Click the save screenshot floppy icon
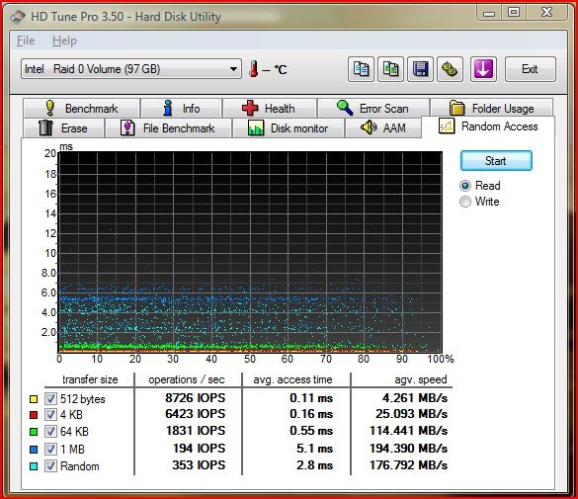Image resolution: width=578 pixels, height=499 pixels. 420,69
